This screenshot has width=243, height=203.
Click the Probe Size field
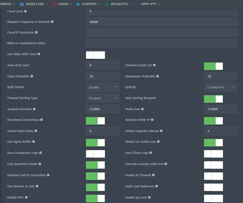221,109
